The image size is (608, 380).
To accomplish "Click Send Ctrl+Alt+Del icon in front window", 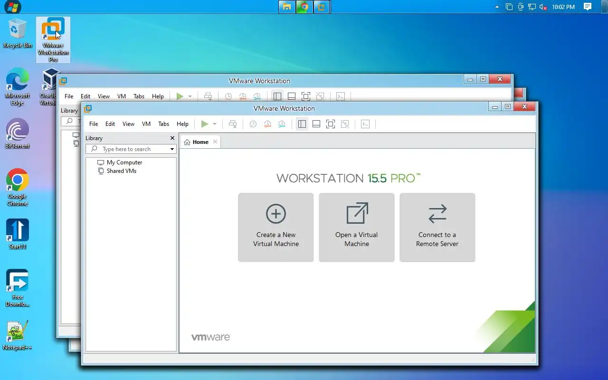I will 233,124.
